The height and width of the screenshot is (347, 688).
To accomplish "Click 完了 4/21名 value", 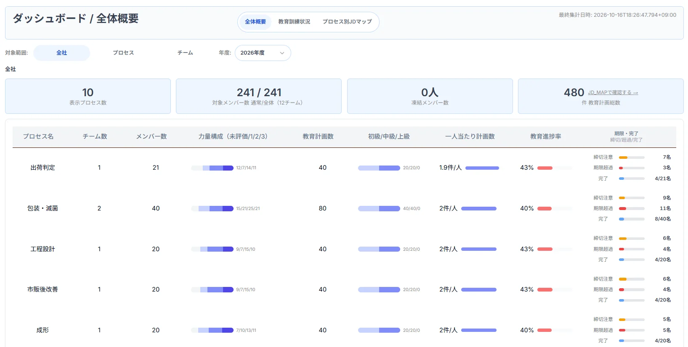I will click(x=663, y=179).
